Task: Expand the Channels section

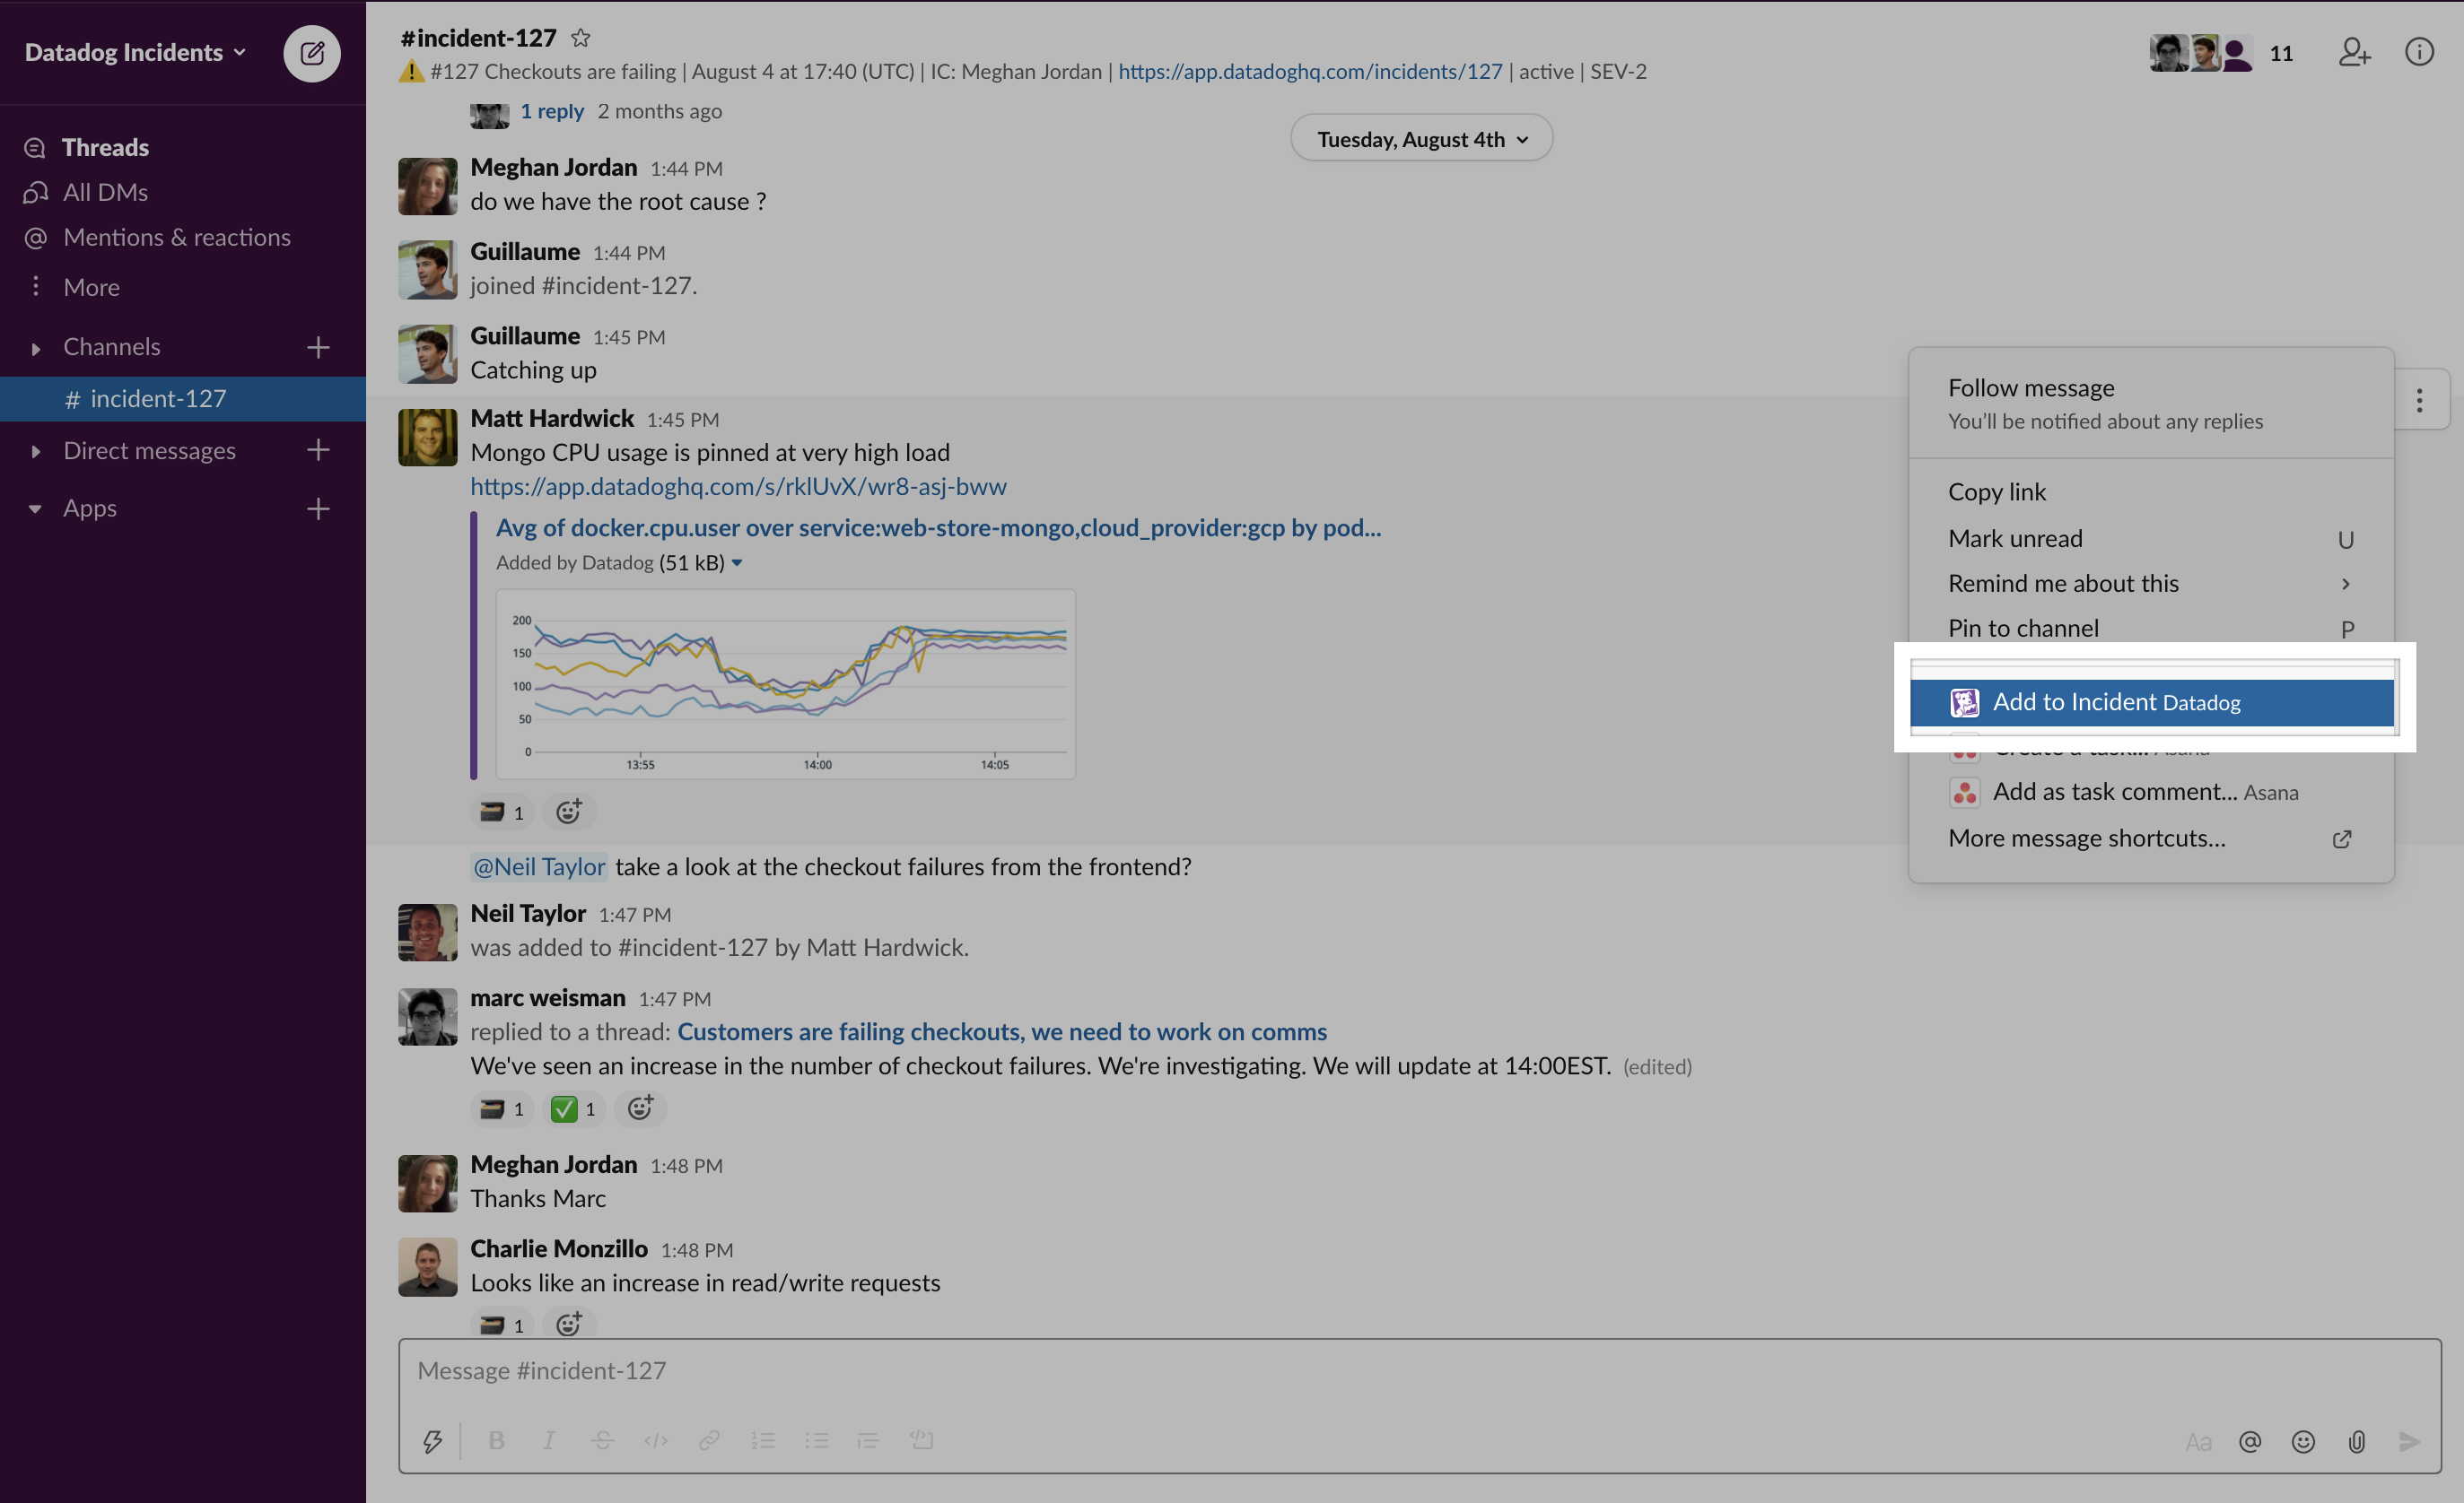Action: (x=36, y=348)
